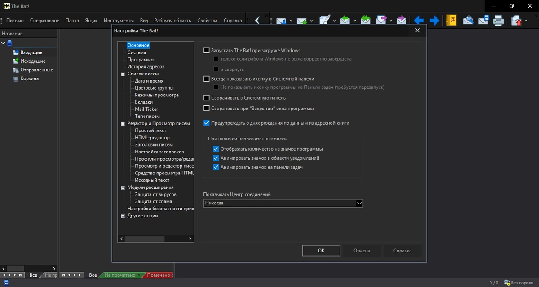Click the reply green arrow envelope icon
This screenshot has height=287, width=539.
(x=345, y=20)
